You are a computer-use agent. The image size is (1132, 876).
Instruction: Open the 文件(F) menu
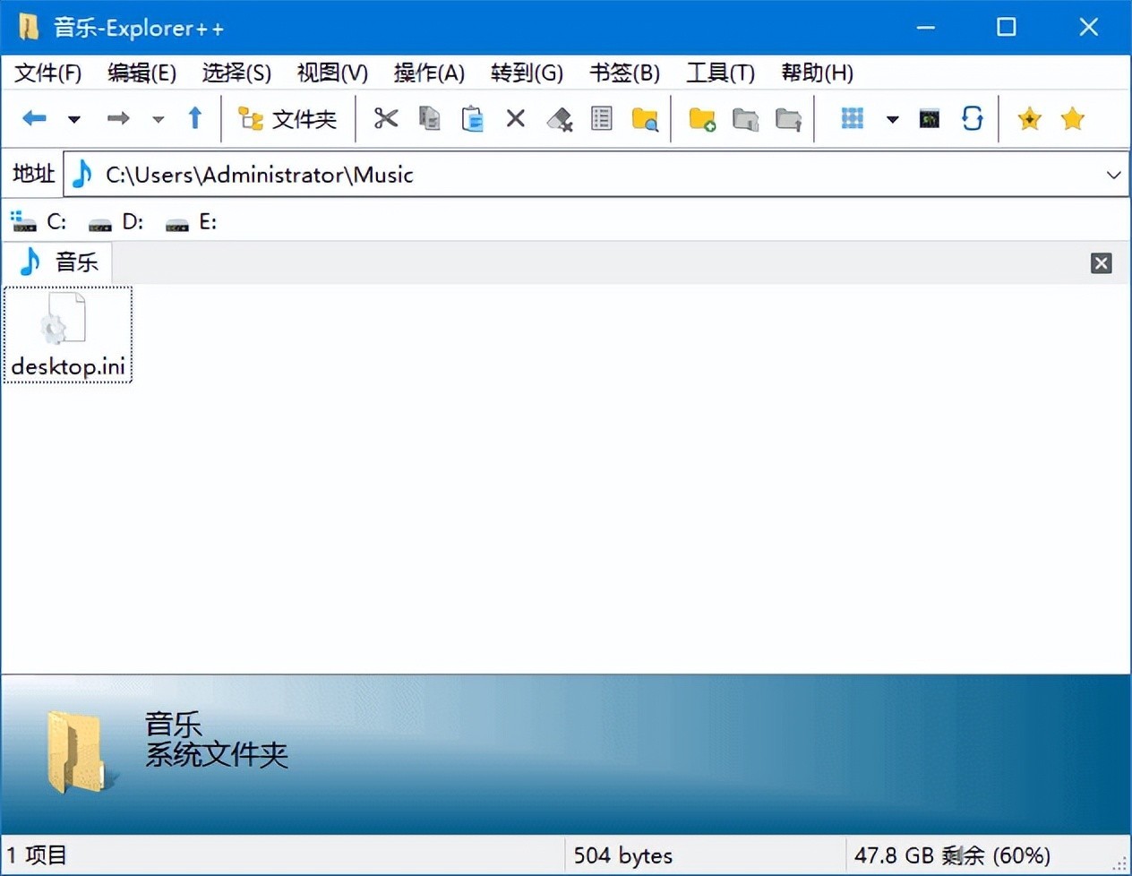coord(47,73)
